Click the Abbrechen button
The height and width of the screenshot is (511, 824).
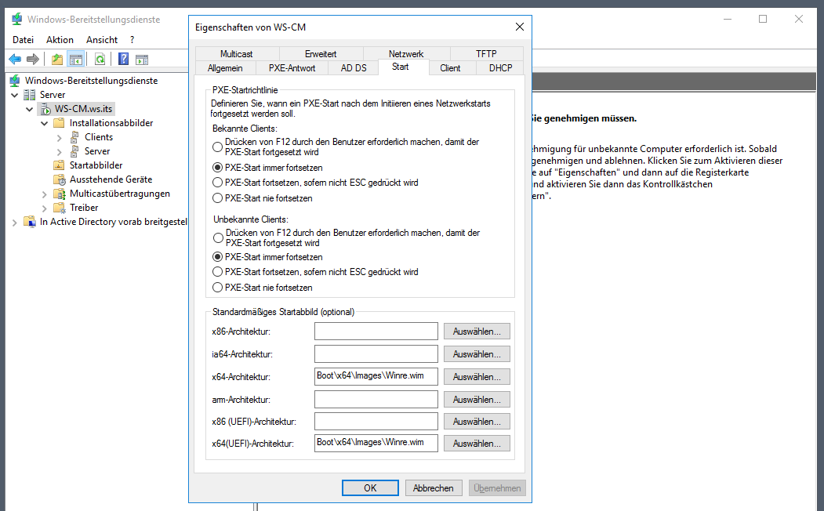434,488
